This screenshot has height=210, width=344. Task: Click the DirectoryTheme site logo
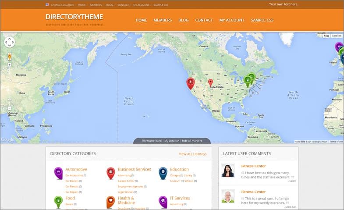(74, 17)
